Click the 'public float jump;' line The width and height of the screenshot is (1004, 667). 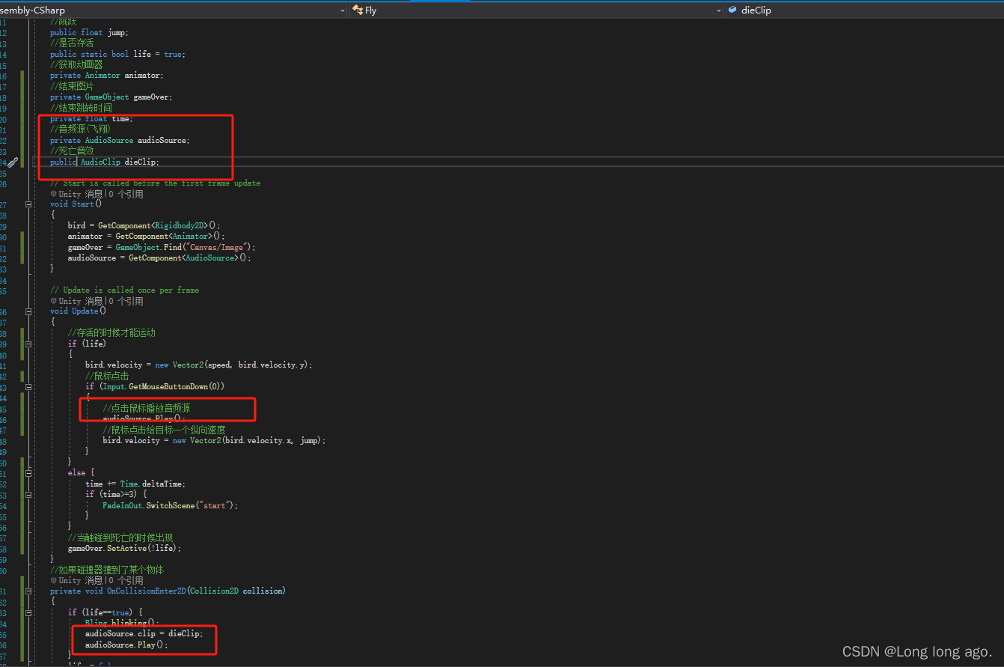pyautogui.click(x=89, y=32)
